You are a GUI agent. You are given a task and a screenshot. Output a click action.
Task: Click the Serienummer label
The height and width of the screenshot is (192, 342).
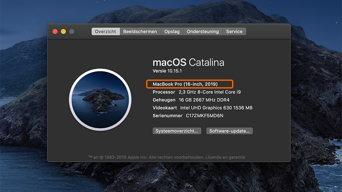click(x=167, y=116)
